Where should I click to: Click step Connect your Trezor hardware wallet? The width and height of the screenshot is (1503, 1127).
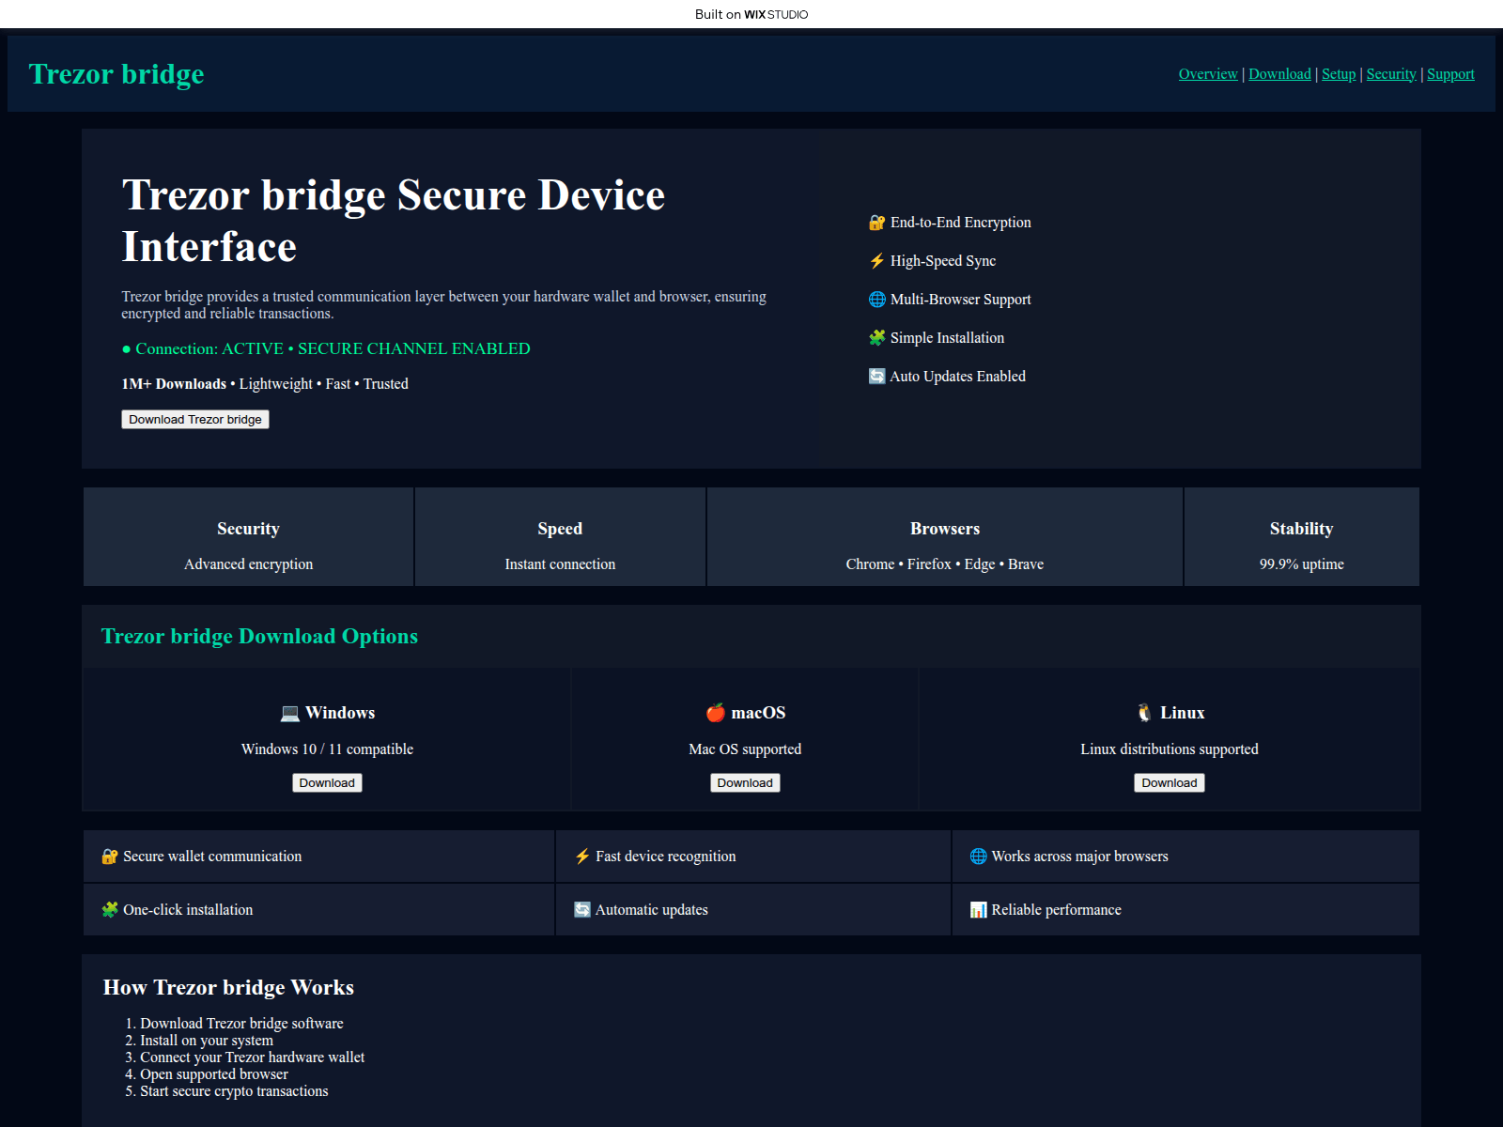[x=253, y=1058]
